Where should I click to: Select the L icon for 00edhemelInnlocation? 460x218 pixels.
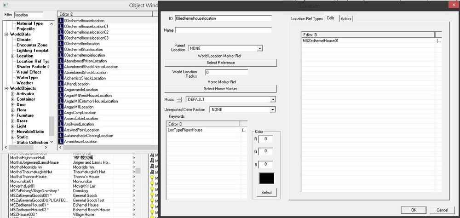pos(61,44)
